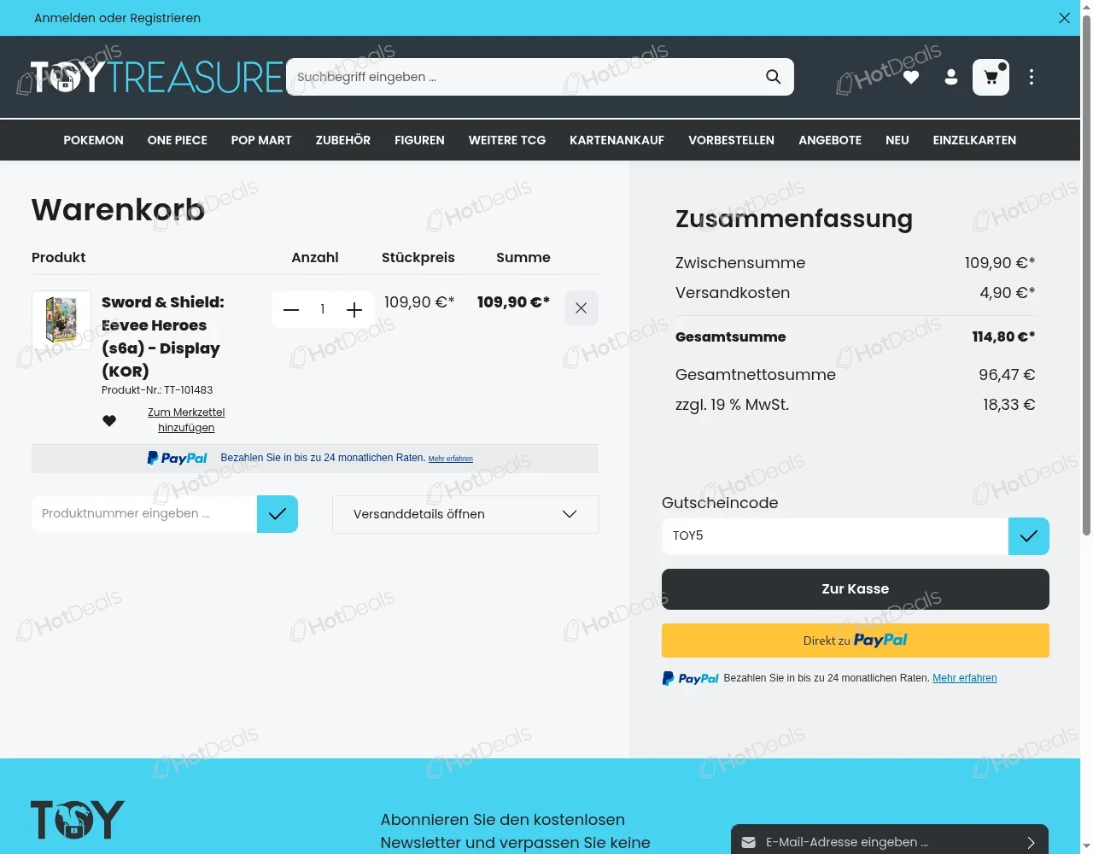Open the FIGUREN category
Image resolution: width=1093 pixels, height=854 pixels.
click(x=419, y=140)
